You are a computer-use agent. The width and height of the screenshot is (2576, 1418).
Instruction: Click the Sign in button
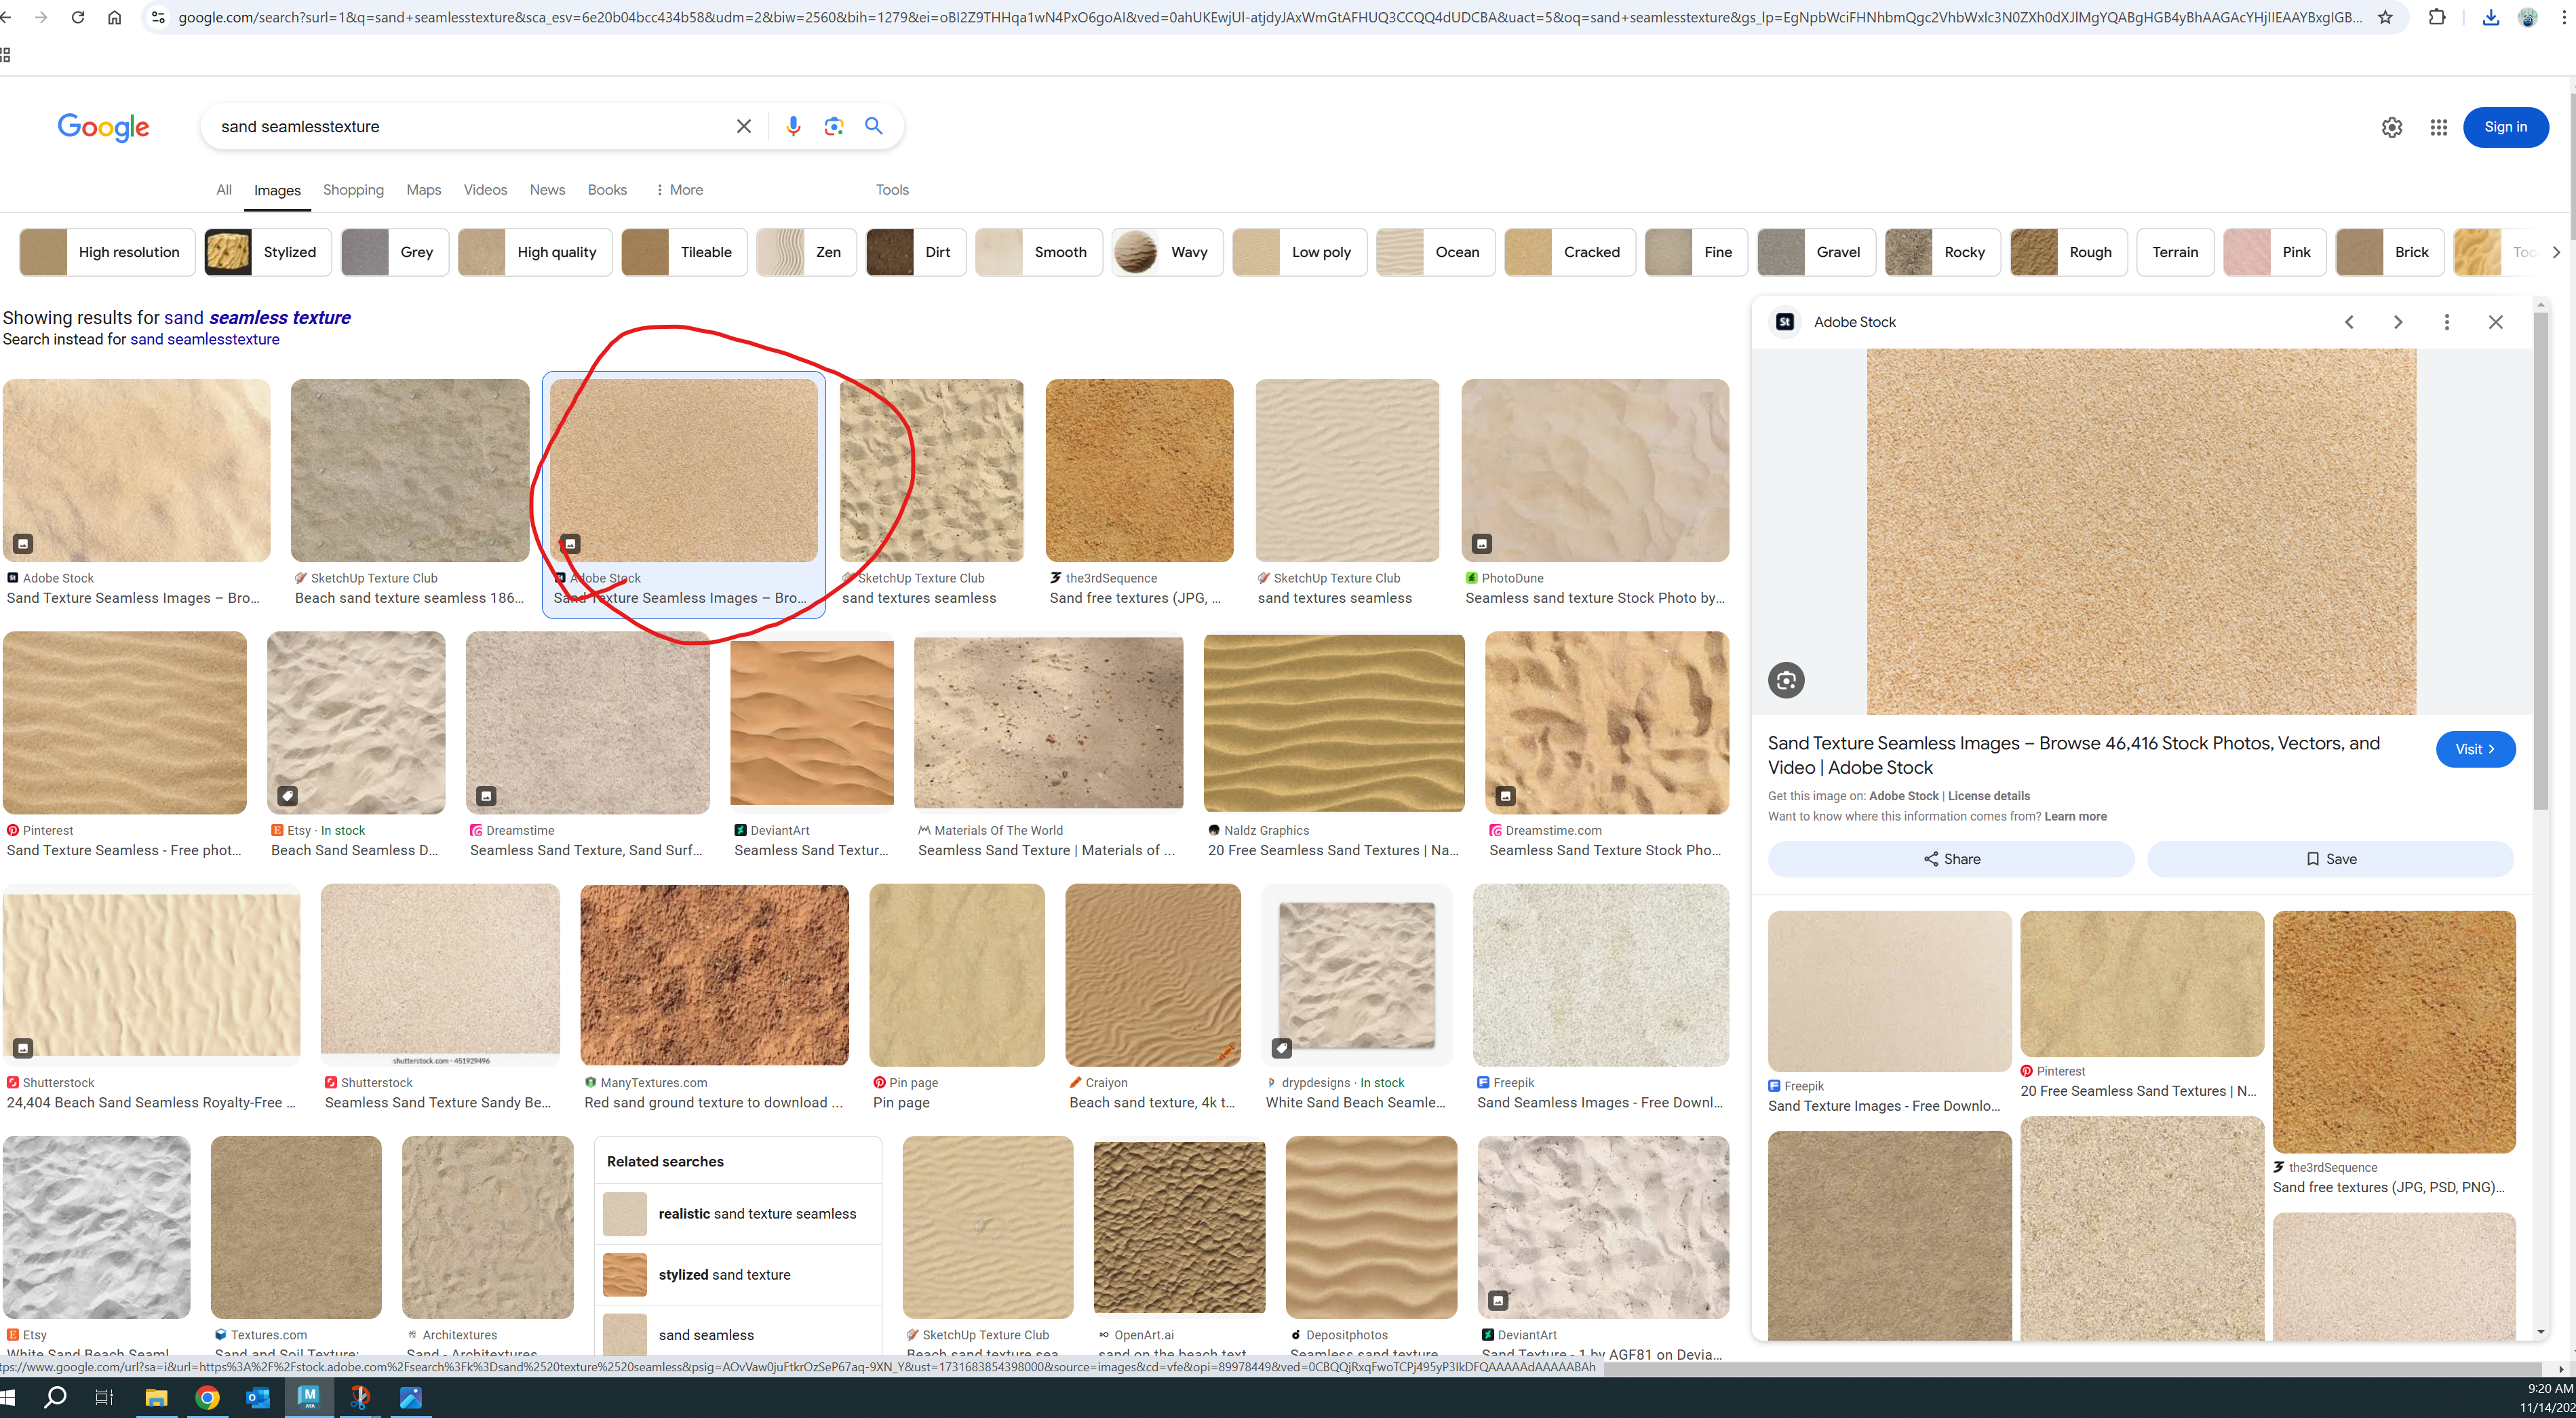[x=2505, y=127]
